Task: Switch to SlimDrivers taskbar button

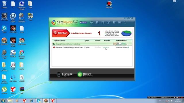Action: (x=46, y=101)
